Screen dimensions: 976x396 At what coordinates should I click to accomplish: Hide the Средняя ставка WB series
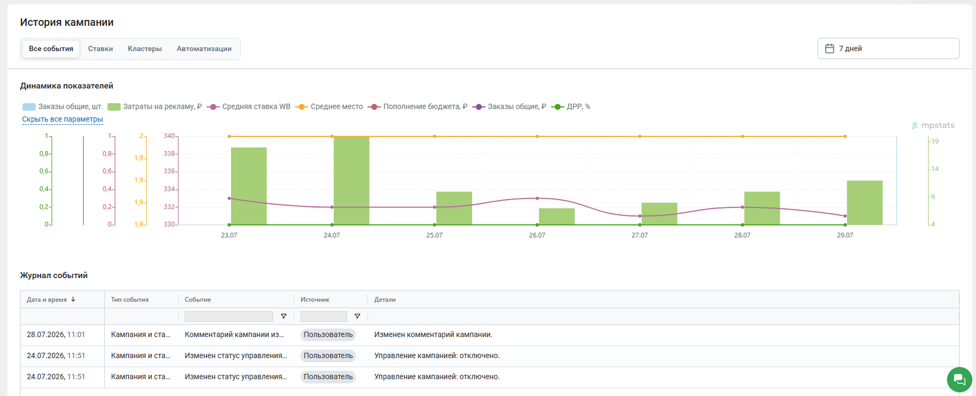(248, 106)
